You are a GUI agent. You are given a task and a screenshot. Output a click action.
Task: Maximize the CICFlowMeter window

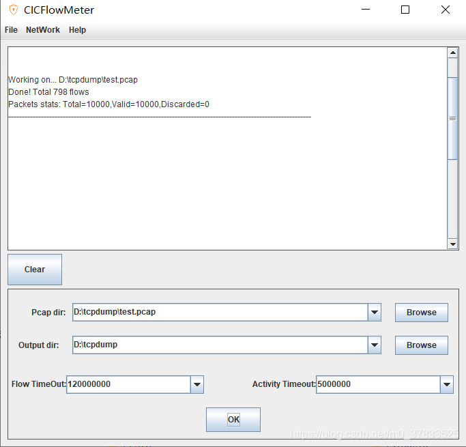pyautogui.click(x=405, y=10)
